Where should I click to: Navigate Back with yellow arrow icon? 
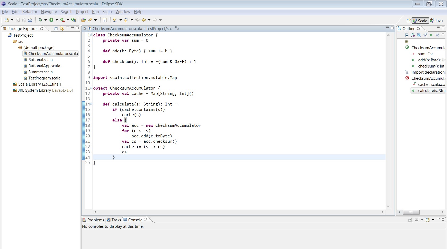[144, 20]
